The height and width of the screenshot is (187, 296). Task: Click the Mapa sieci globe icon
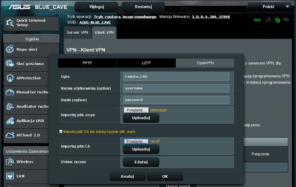point(9,49)
